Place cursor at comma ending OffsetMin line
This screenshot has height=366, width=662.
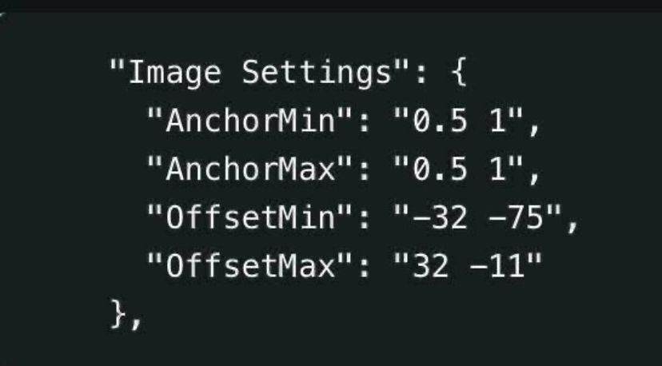point(571,225)
